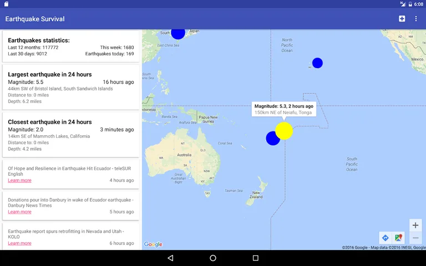Select the blue marker beside the yellow one

click(x=272, y=139)
